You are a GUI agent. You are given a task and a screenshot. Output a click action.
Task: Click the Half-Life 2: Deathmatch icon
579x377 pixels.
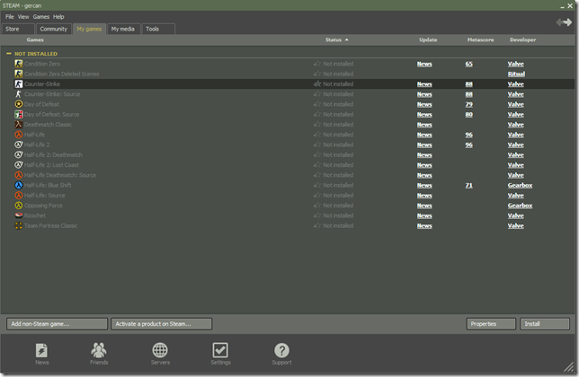tap(19, 154)
